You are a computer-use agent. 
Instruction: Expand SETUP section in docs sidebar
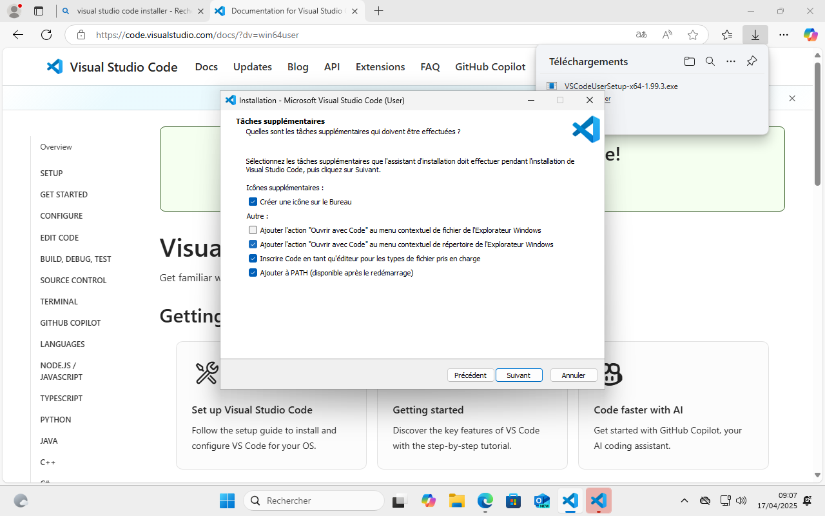point(52,173)
